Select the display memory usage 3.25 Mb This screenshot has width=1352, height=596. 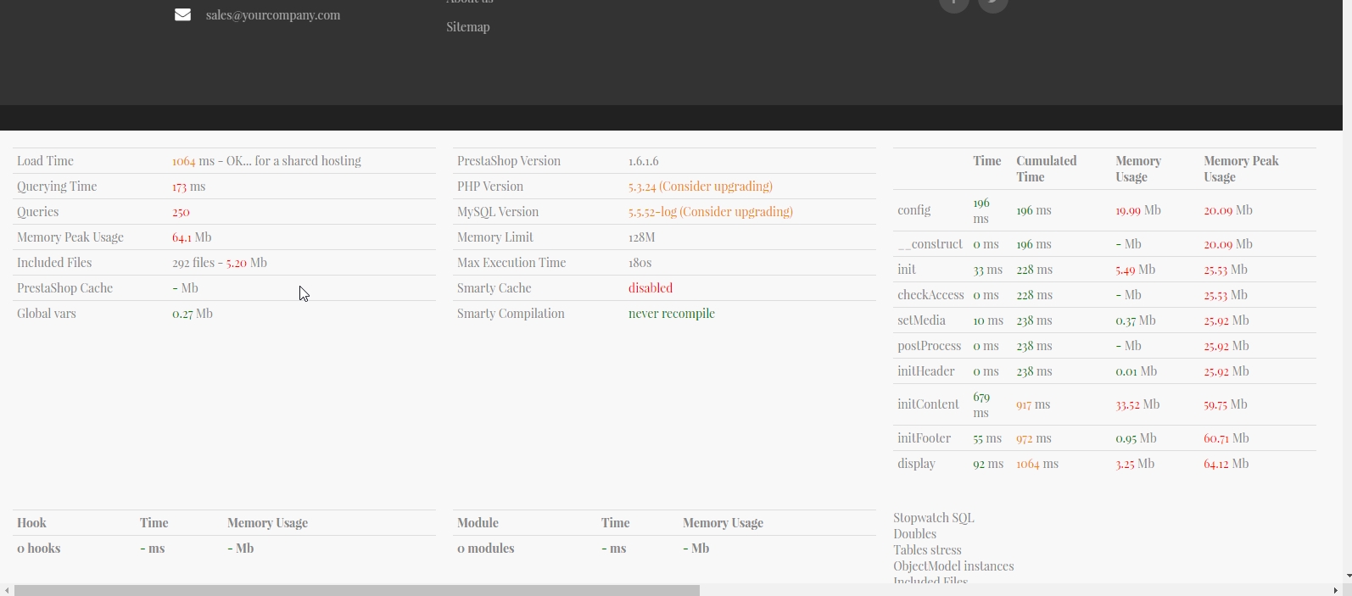point(1135,464)
